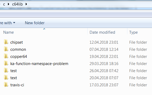
Task: Click the test folder's date 26.04.2018 07:42
Action: click(104, 71)
